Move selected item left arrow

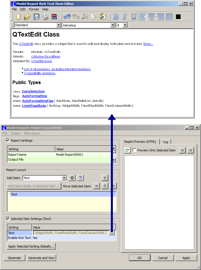(x=97, y=186)
